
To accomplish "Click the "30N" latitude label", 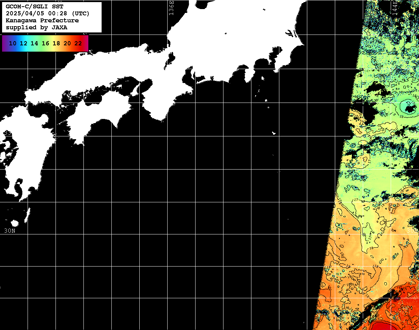I will pos(10,231).
